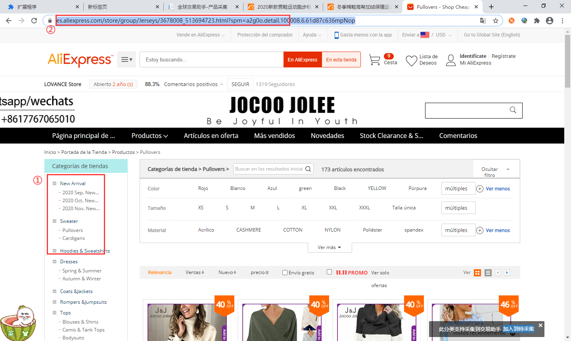Viewport: 571px width, 341px height.
Task: Expand the Productos menu dropdown
Action: point(149,136)
